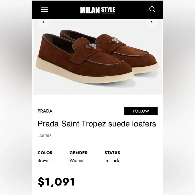This screenshot has width=195, height=195.
Task: Select the Brown color value
Action: point(44,161)
